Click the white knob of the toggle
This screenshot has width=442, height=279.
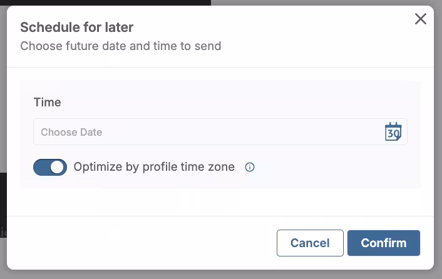(x=58, y=167)
